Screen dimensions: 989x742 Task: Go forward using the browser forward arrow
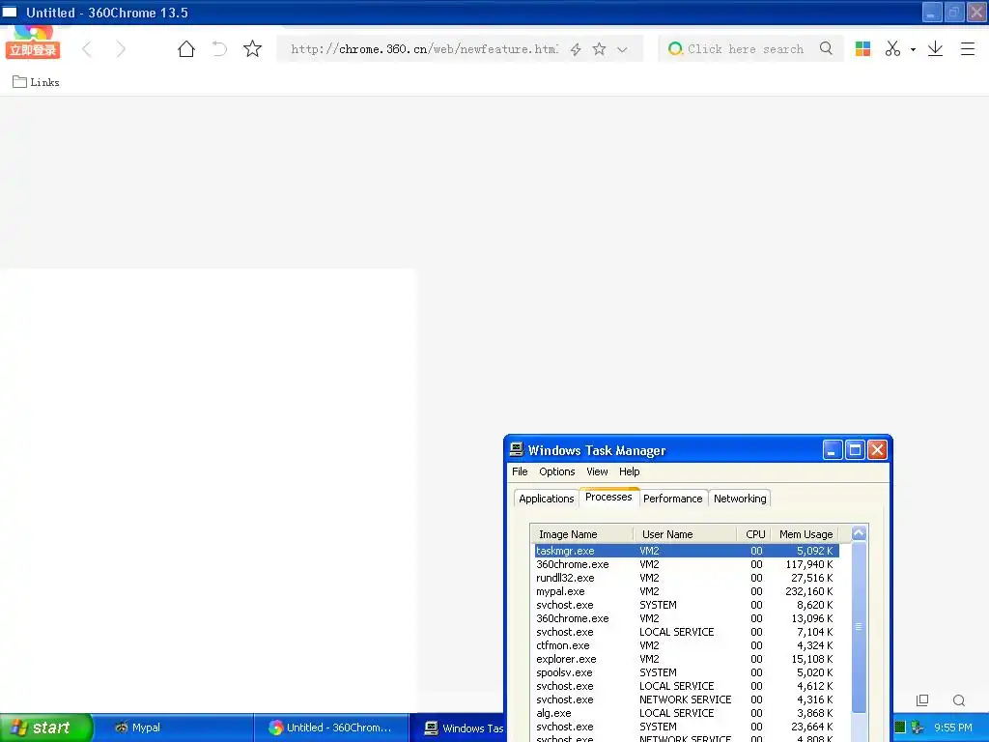[121, 49]
